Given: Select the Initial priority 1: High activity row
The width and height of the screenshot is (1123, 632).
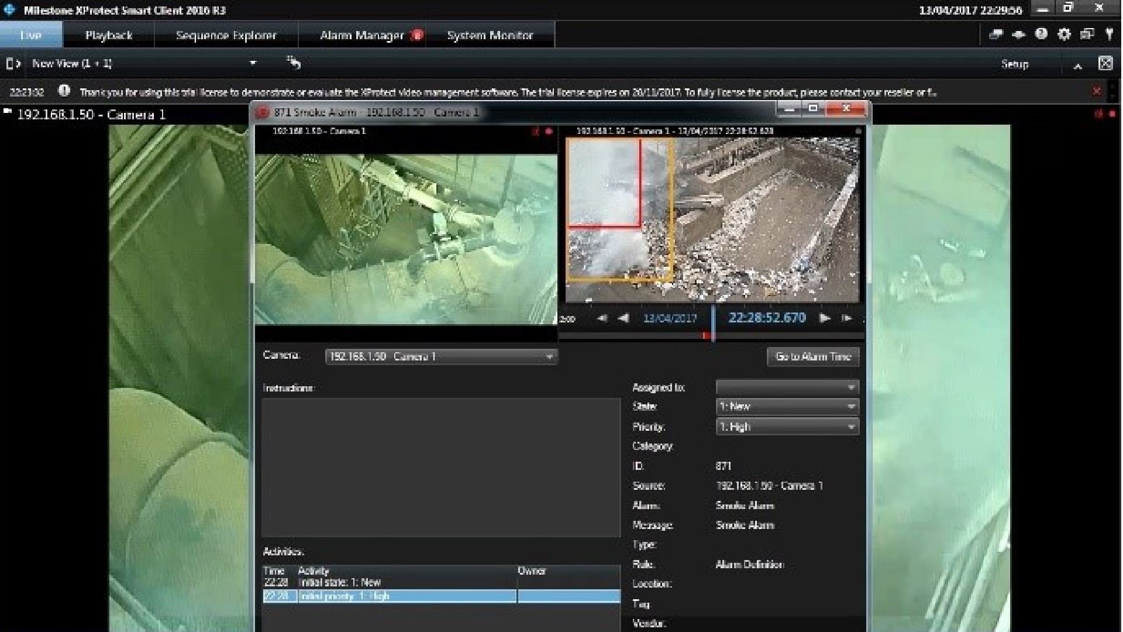Looking at the screenshot, I should point(441,596).
